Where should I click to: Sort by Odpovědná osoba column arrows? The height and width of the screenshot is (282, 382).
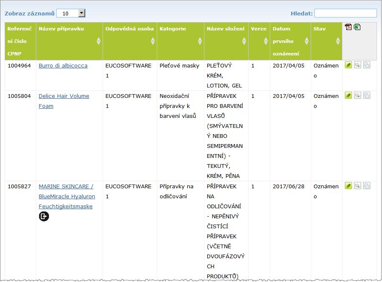tap(153, 41)
